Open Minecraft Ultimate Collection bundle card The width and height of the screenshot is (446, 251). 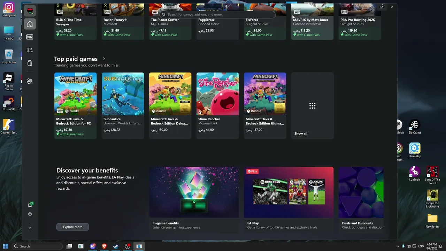[265, 106]
